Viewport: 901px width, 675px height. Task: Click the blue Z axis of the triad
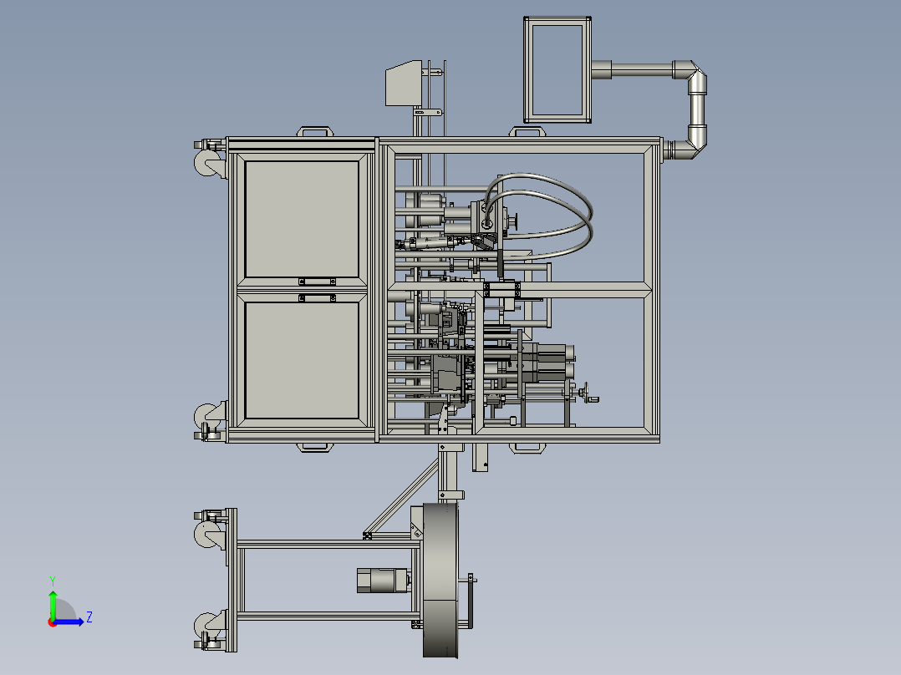[x=69, y=621]
